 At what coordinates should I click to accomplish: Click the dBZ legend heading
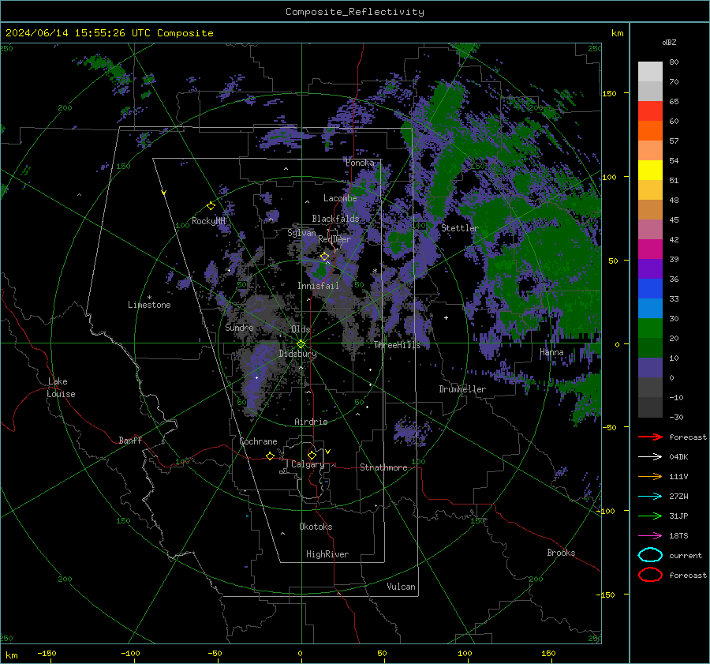[669, 42]
